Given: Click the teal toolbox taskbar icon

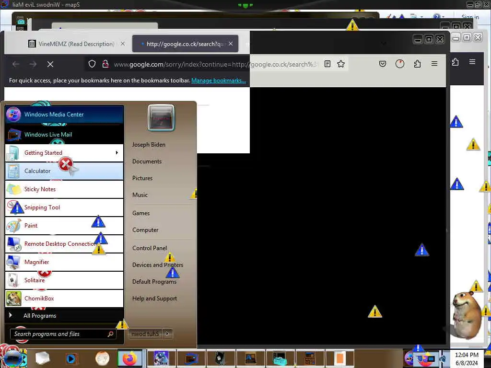Looking at the screenshot, I should (280, 358).
